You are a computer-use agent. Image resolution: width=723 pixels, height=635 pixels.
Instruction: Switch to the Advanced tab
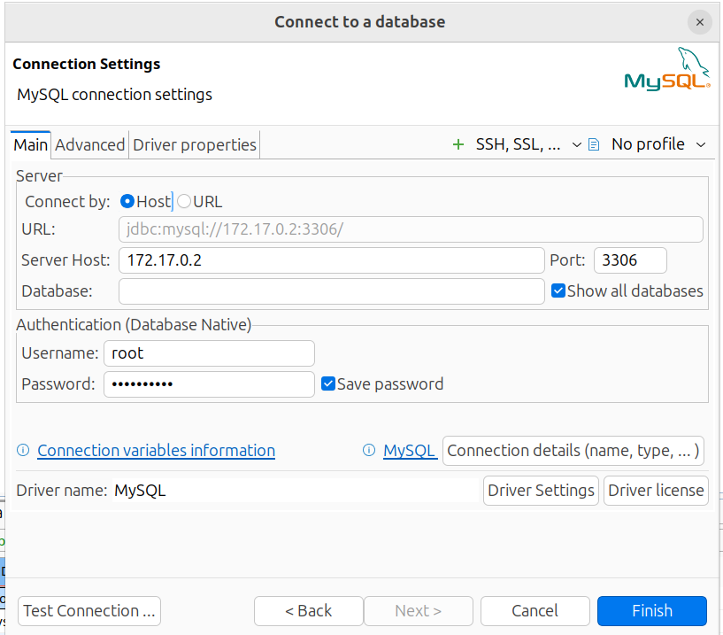90,144
